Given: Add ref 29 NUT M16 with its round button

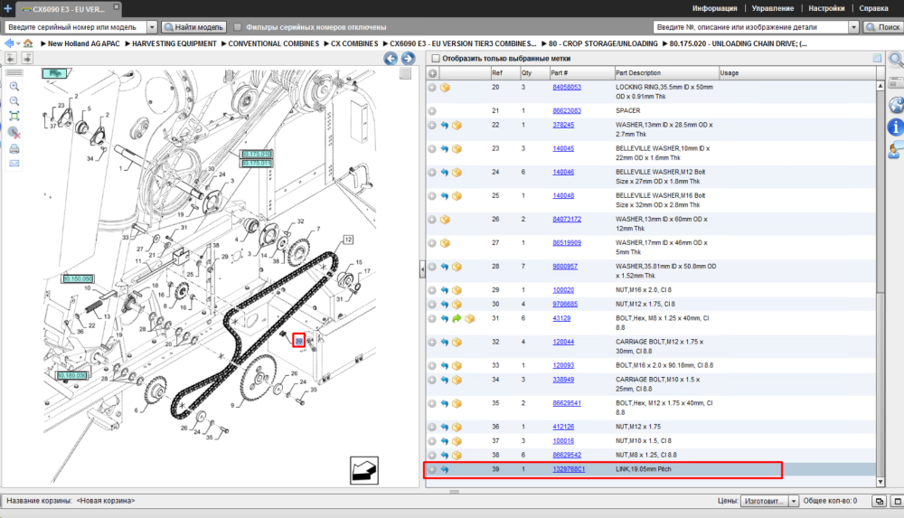Looking at the screenshot, I should tap(432, 290).
